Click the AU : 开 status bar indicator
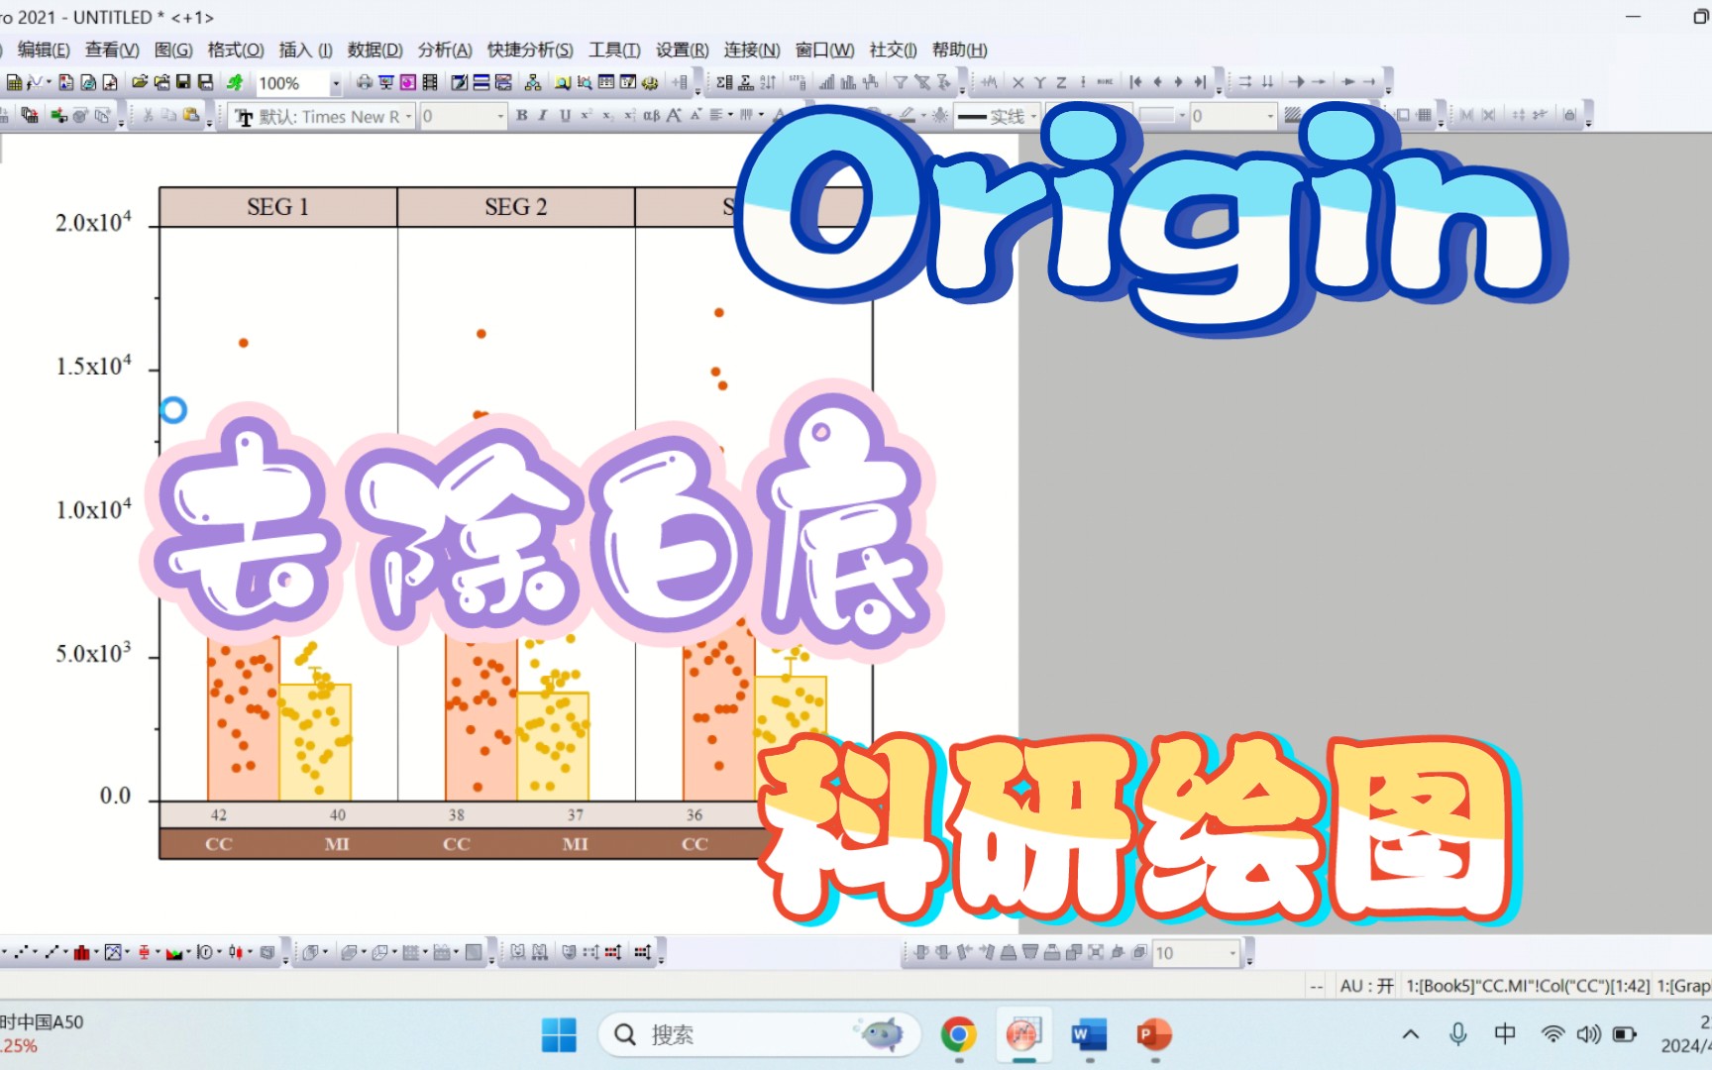The height and width of the screenshot is (1070, 1712). click(1366, 986)
